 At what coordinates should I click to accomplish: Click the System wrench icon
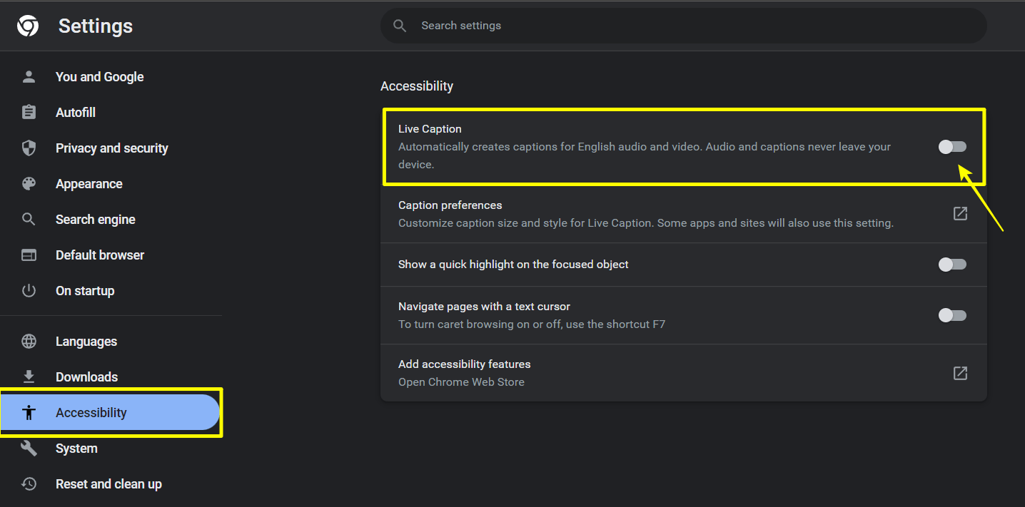point(29,448)
